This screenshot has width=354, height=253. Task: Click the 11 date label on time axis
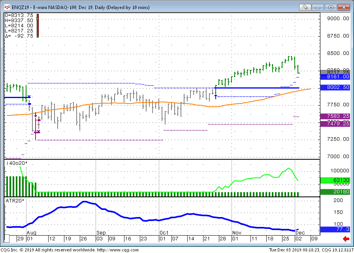tap(254, 238)
